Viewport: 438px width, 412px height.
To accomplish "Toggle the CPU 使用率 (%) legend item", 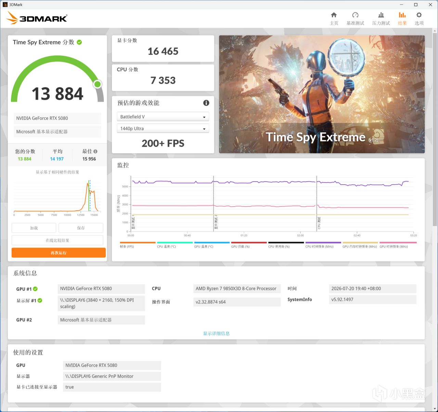I will coord(286,245).
